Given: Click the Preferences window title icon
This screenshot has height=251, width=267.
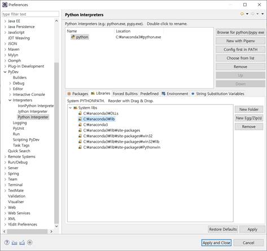Looking at the screenshot, I should click(5, 5).
